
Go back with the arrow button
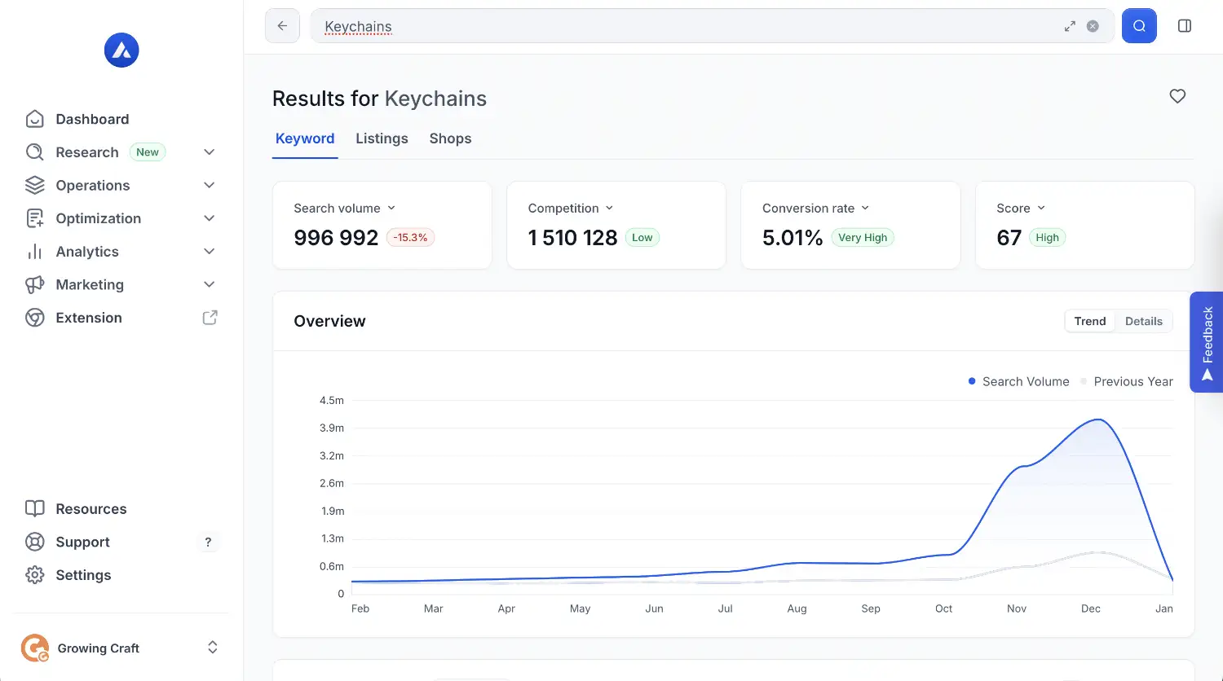pos(282,26)
